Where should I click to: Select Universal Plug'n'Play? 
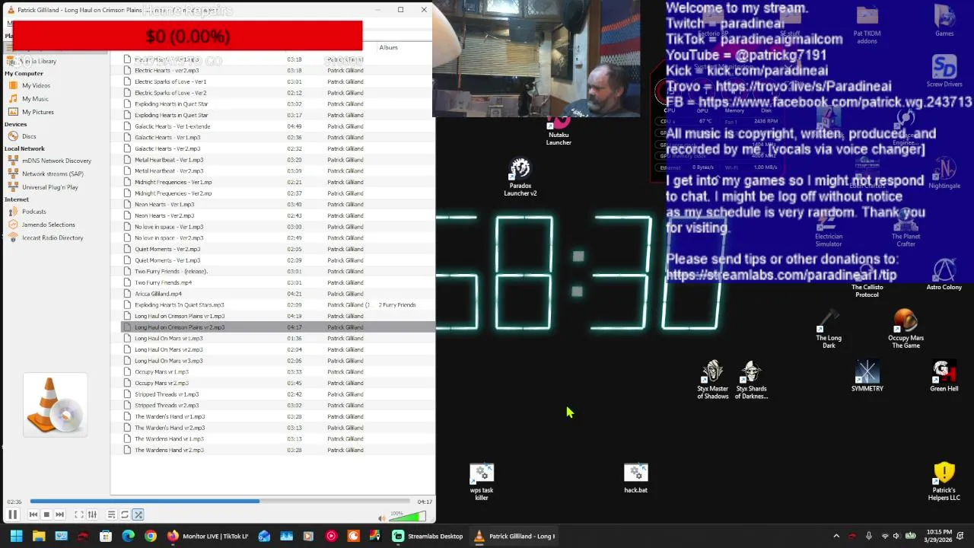[50, 187]
